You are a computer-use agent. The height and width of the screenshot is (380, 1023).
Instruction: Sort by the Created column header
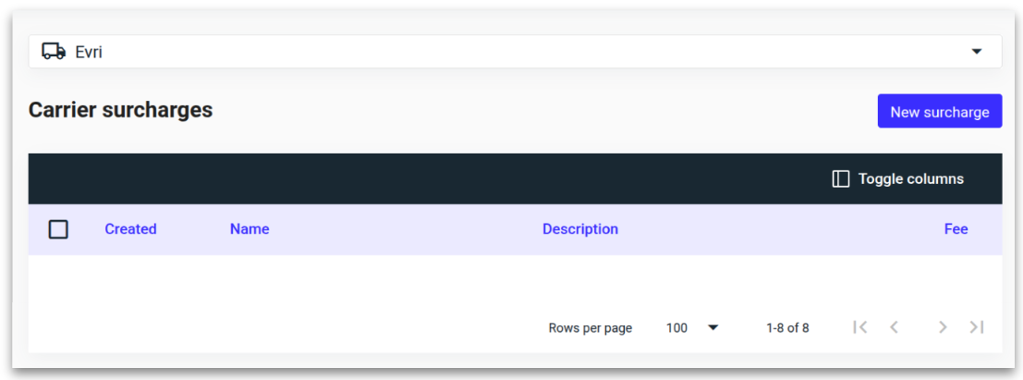(130, 229)
